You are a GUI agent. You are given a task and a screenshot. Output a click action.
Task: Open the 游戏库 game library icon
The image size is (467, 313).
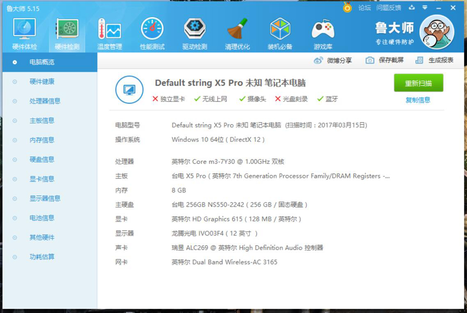[x=322, y=32]
